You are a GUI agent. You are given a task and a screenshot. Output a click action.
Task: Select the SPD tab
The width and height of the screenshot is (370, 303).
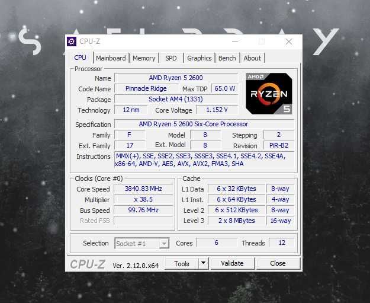171,58
